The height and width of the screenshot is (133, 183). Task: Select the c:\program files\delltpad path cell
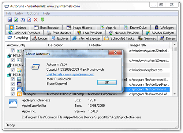coord(149,85)
